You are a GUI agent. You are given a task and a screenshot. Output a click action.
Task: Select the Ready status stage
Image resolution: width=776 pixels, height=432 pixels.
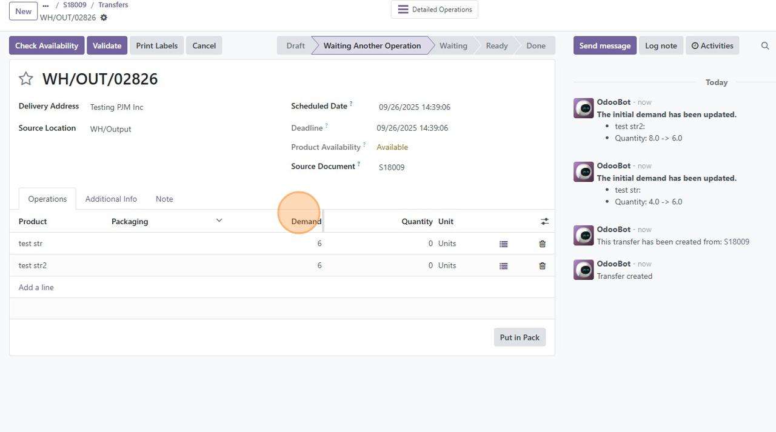pos(497,45)
